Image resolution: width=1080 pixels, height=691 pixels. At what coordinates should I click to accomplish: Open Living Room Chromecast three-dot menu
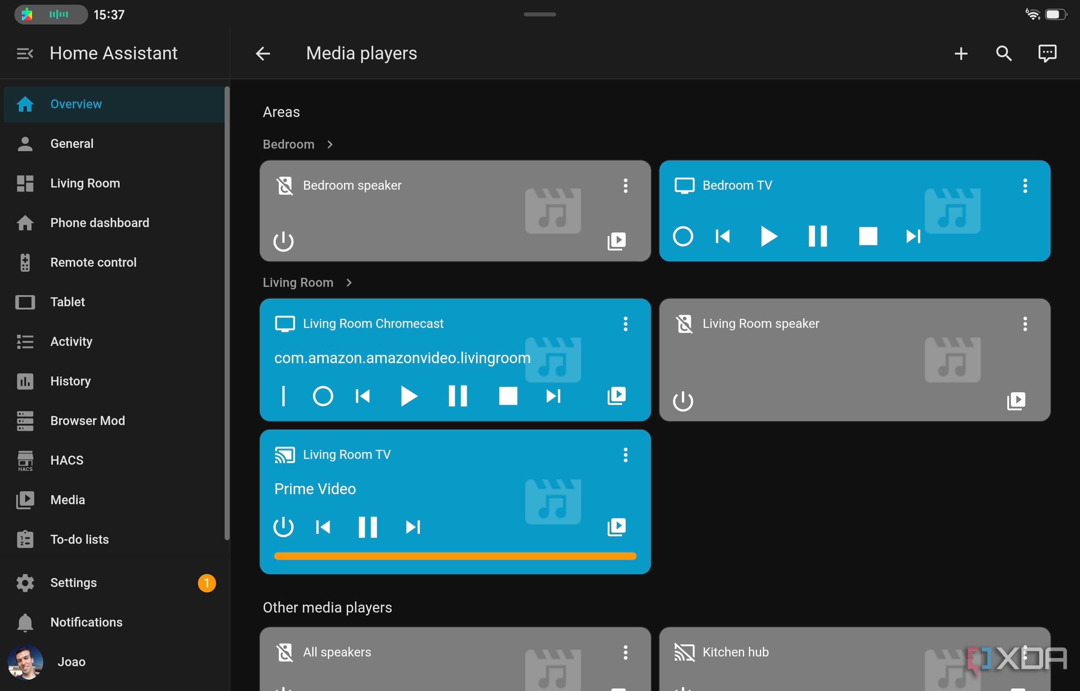pyautogui.click(x=625, y=324)
